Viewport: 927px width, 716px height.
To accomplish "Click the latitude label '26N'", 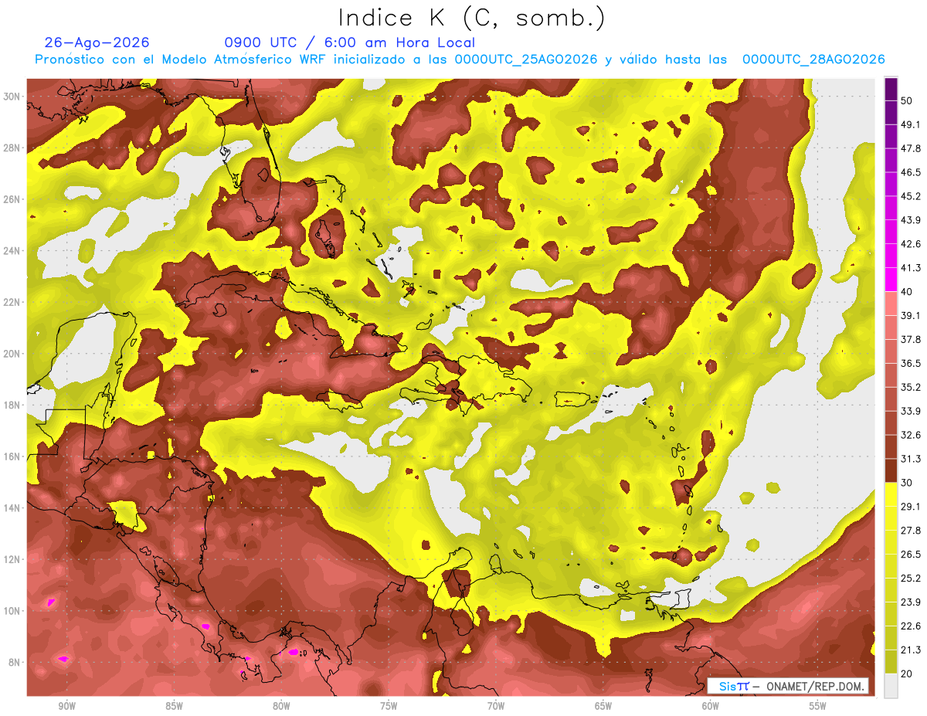I will coord(12,199).
